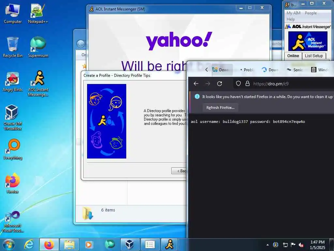The height and width of the screenshot is (251, 334).
Task: Open the Notepad++ desktop shortcut
Action: 38,13
